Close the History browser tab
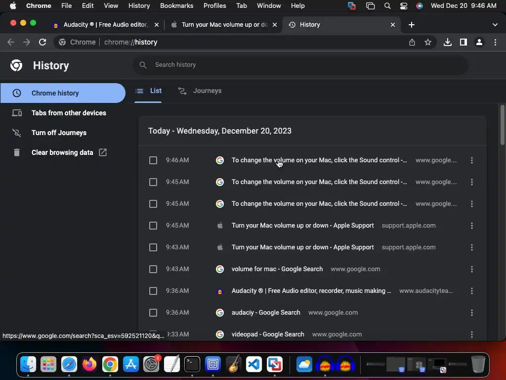Screen dimensions: 506x380 coord(393,25)
